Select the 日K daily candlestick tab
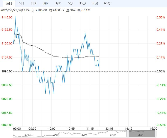Viewport: 167px width, 138px height. (x=33, y=3)
